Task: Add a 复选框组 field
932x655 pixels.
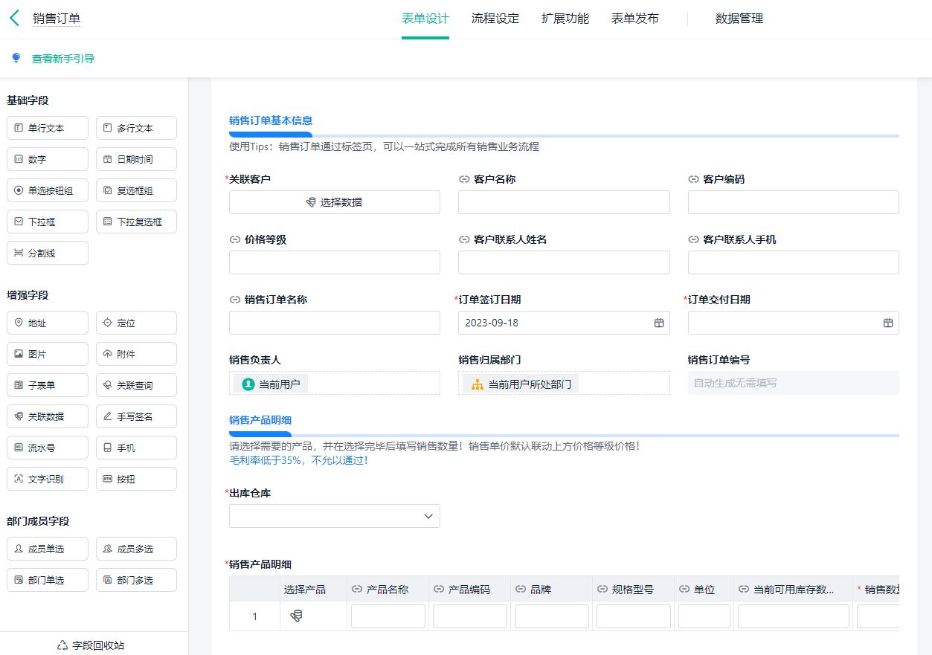Action: pyautogui.click(x=136, y=190)
